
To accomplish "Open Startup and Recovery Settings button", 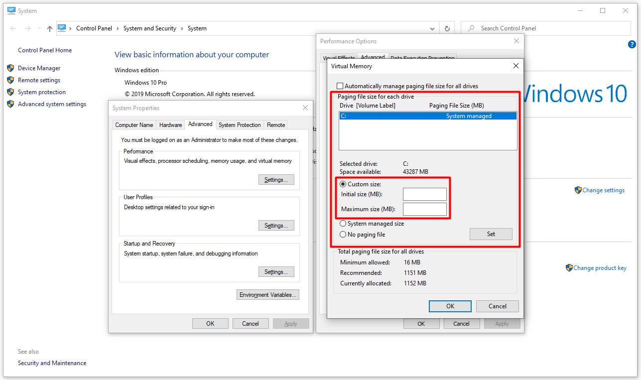I will click(276, 272).
